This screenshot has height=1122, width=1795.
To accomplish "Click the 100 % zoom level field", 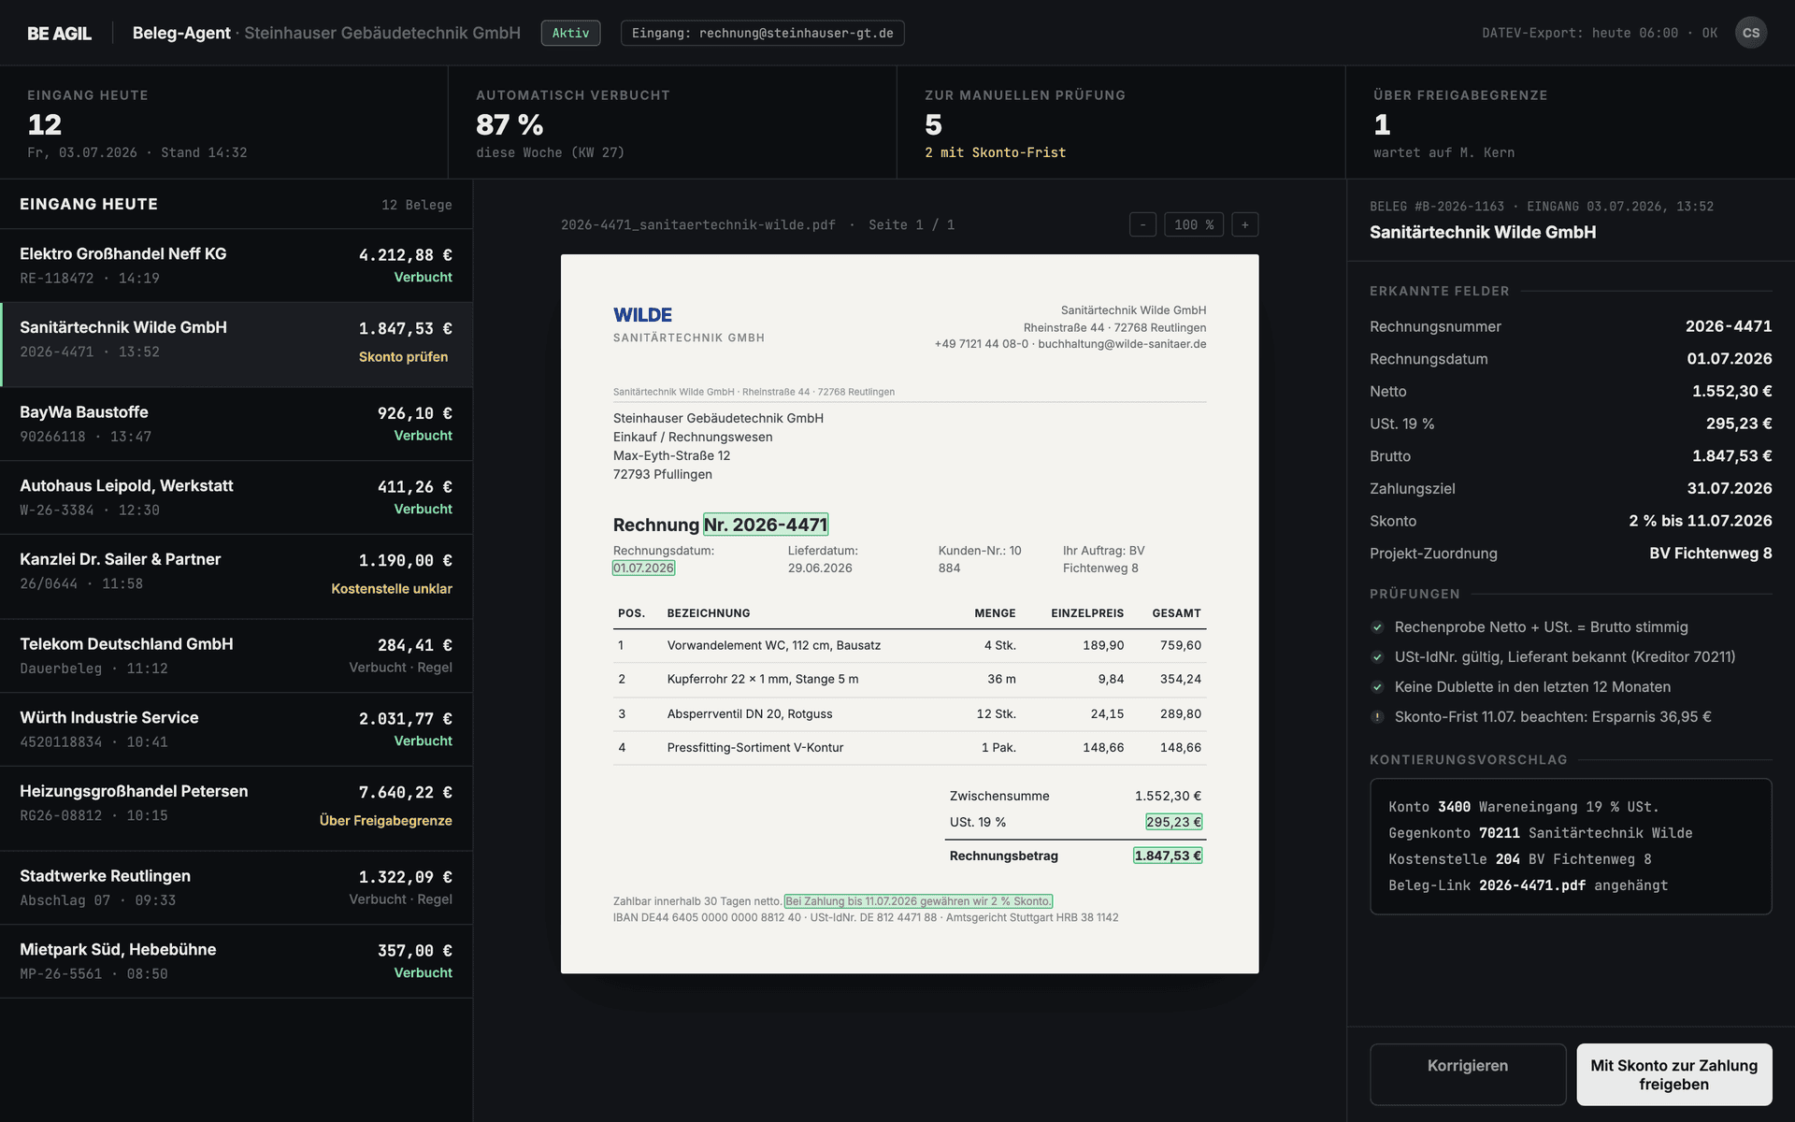I will point(1194,224).
